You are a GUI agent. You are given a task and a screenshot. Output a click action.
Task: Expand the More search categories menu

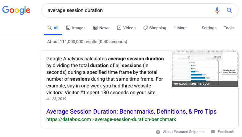click(x=180, y=28)
